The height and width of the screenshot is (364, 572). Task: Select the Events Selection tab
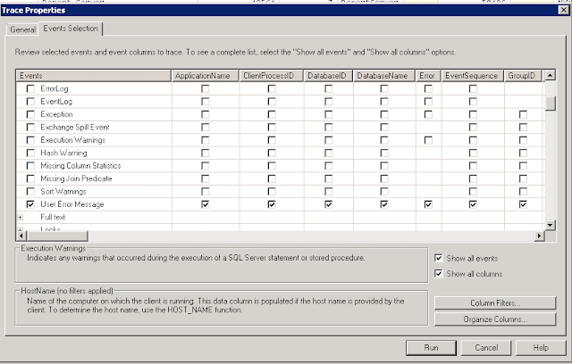[71, 29]
